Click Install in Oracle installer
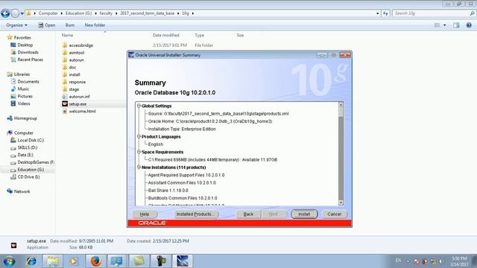 click(x=304, y=214)
